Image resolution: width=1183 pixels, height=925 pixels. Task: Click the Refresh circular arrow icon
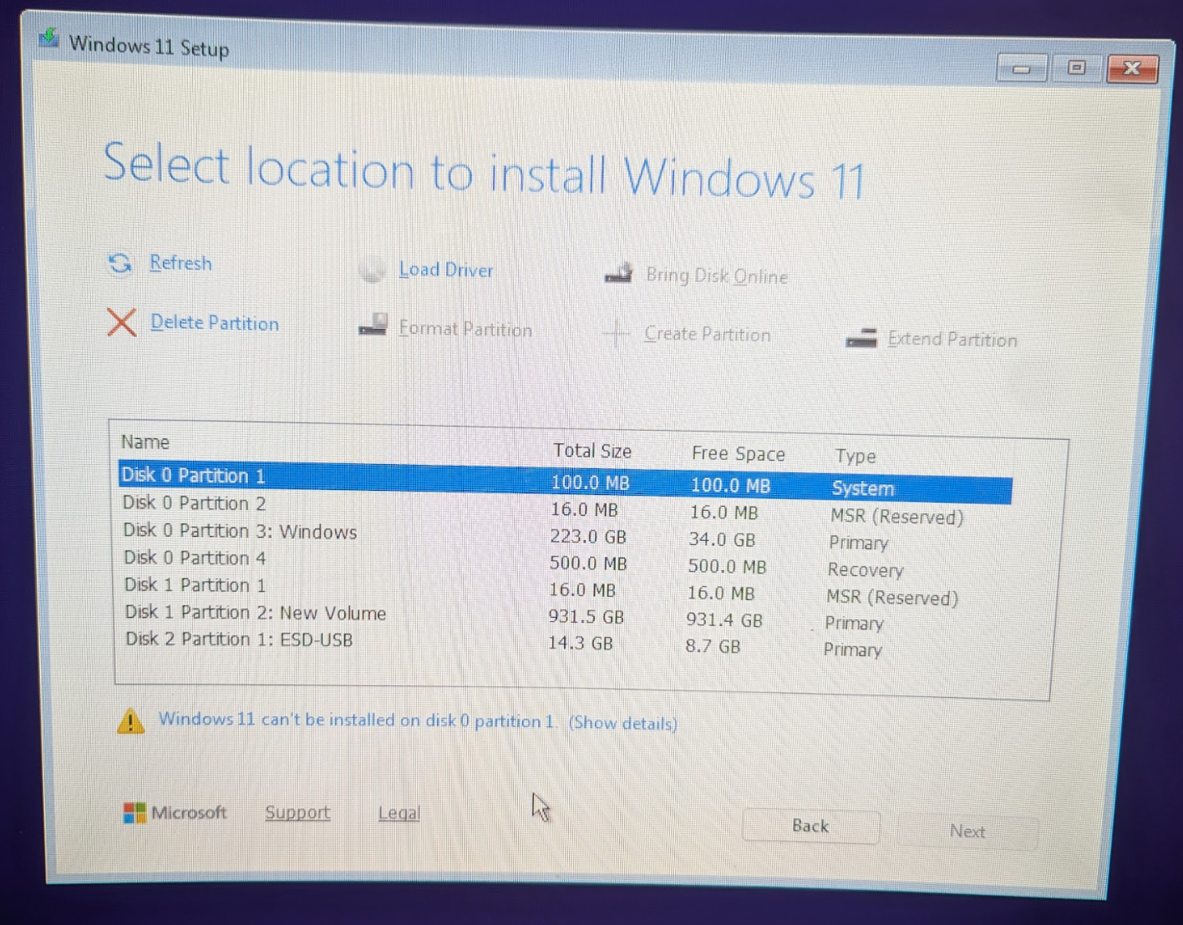point(121,264)
